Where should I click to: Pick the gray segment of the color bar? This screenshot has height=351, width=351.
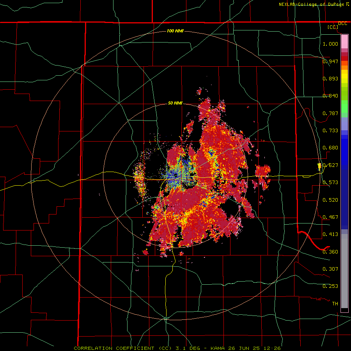(344, 271)
